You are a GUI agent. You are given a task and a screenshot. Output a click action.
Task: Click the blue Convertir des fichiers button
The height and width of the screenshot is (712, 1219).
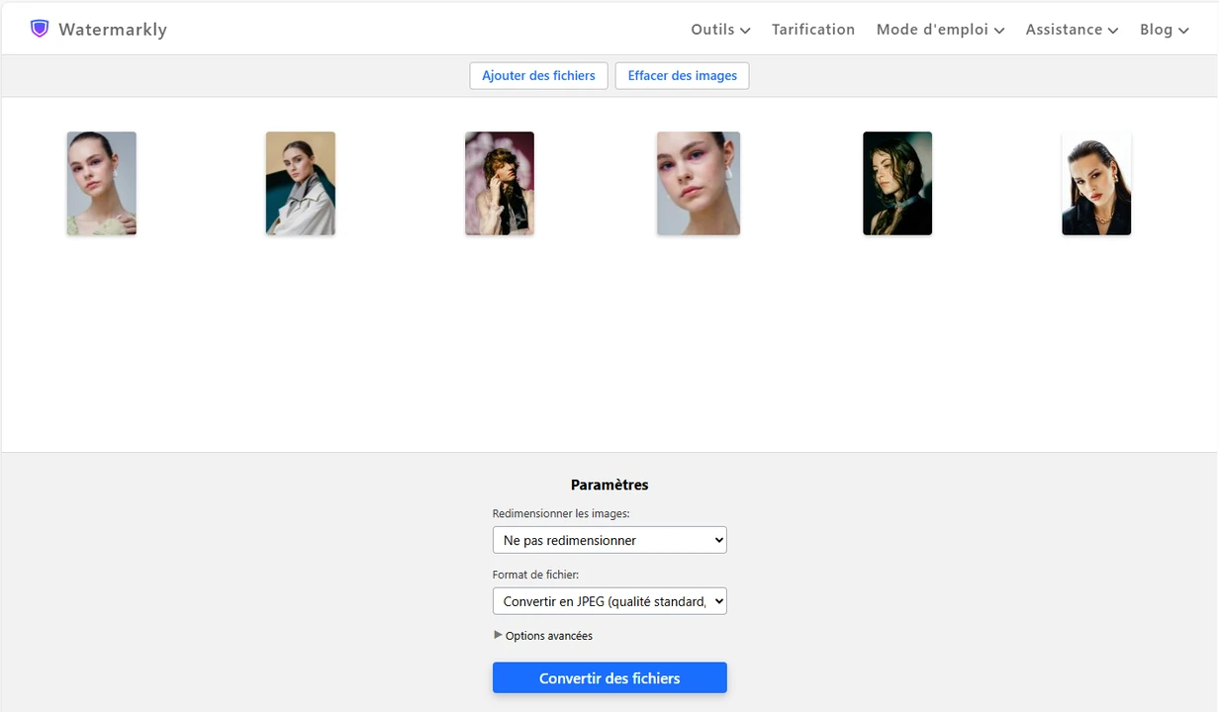coord(609,678)
